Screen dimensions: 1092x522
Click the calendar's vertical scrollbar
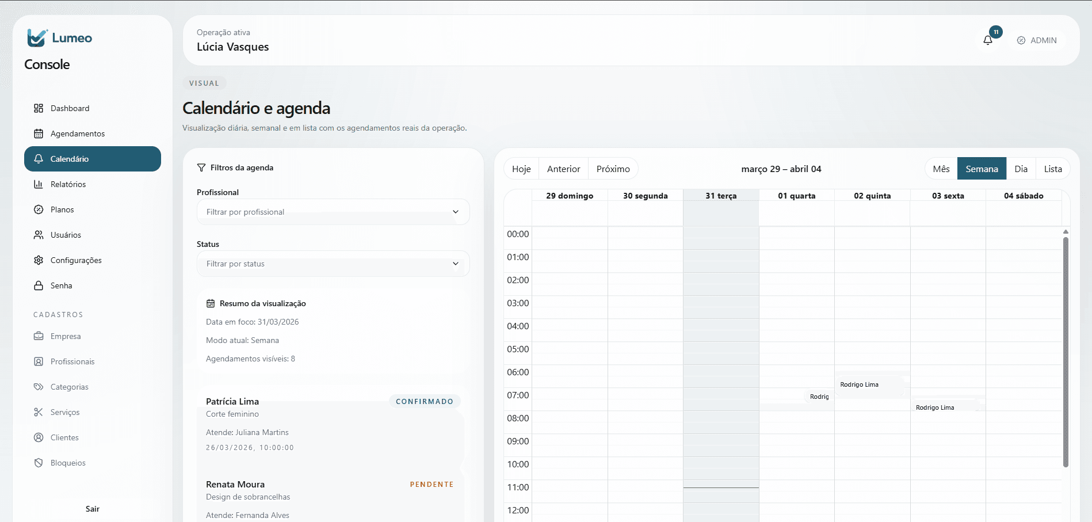pyautogui.click(x=1066, y=351)
